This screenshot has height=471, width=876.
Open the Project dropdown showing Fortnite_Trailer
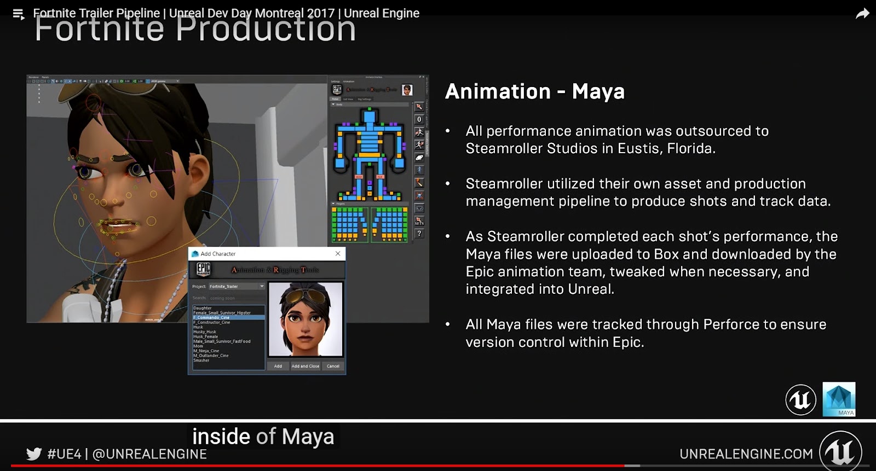coord(237,286)
